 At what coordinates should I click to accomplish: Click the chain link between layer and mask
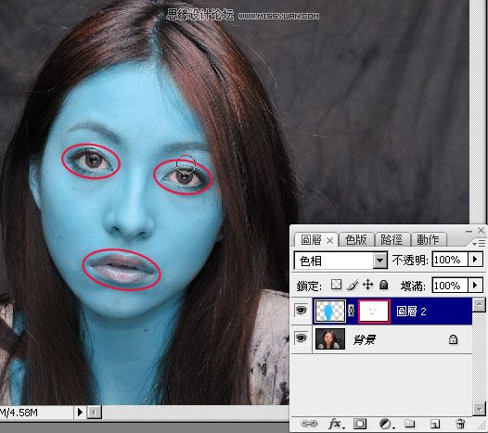352,311
